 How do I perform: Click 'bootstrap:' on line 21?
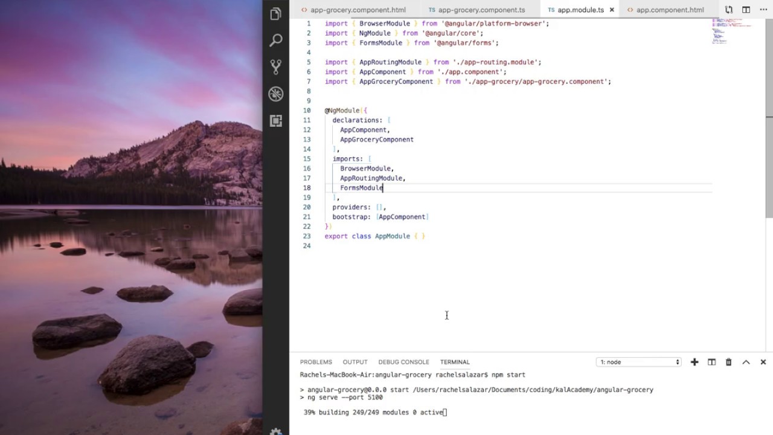[x=351, y=217]
